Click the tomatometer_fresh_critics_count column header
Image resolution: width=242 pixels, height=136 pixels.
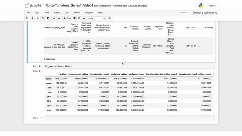point(195,74)
